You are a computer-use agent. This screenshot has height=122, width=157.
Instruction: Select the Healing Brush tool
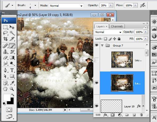[x=5, y=46]
